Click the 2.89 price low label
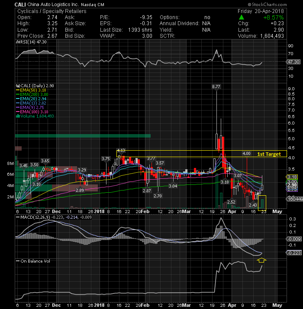 coord(80,191)
